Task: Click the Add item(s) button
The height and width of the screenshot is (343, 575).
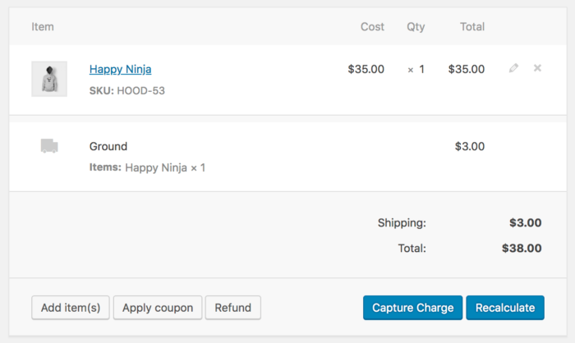Action: click(x=71, y=308)
